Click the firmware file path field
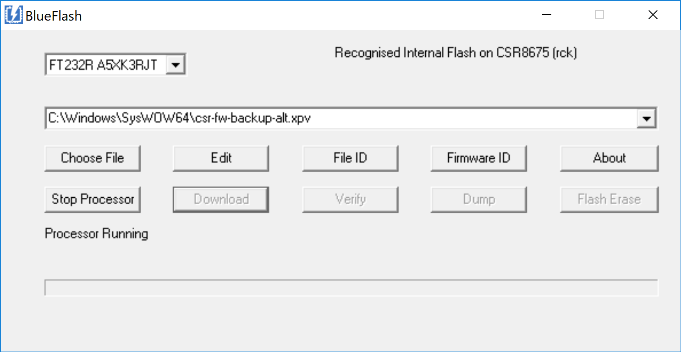Image resolution: width=681 pixels, height=352 pixels. 339,119
